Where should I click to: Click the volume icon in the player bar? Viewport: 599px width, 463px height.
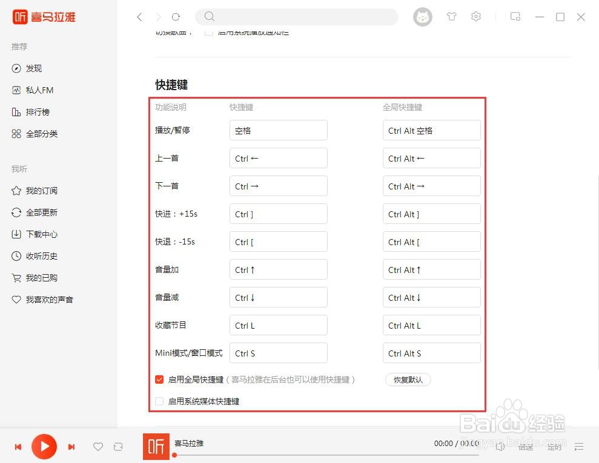pos(500,446)
